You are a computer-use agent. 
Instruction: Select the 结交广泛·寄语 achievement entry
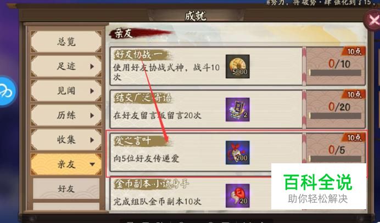pos(206,110)
